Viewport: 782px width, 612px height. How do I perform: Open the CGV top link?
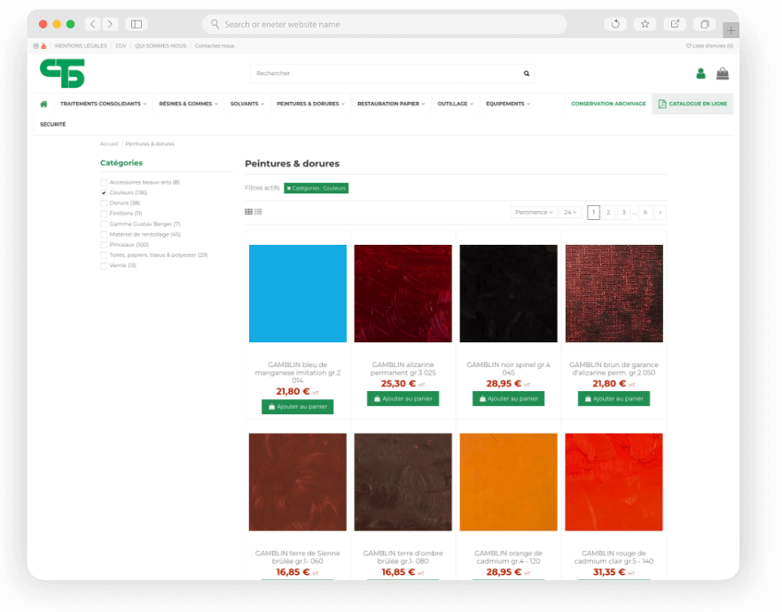[x=121, y=46]
